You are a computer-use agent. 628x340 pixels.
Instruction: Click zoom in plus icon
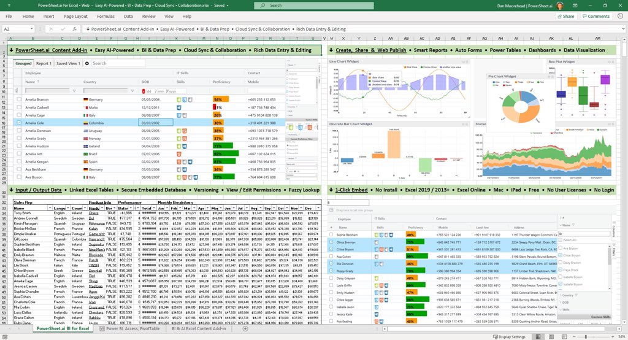(611, 337)
